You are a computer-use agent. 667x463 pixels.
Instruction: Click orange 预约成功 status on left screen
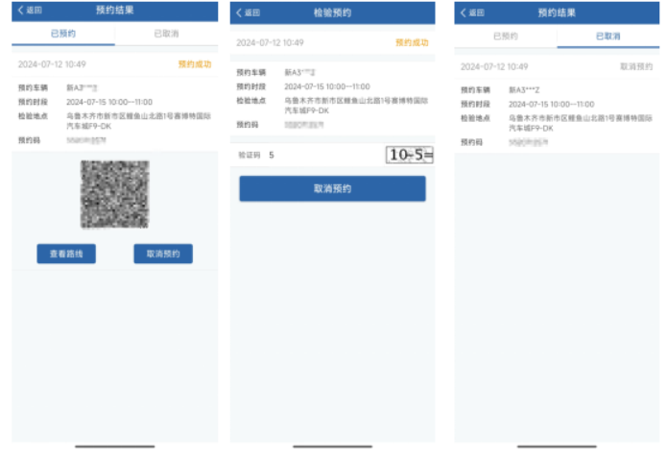point(195,64)
